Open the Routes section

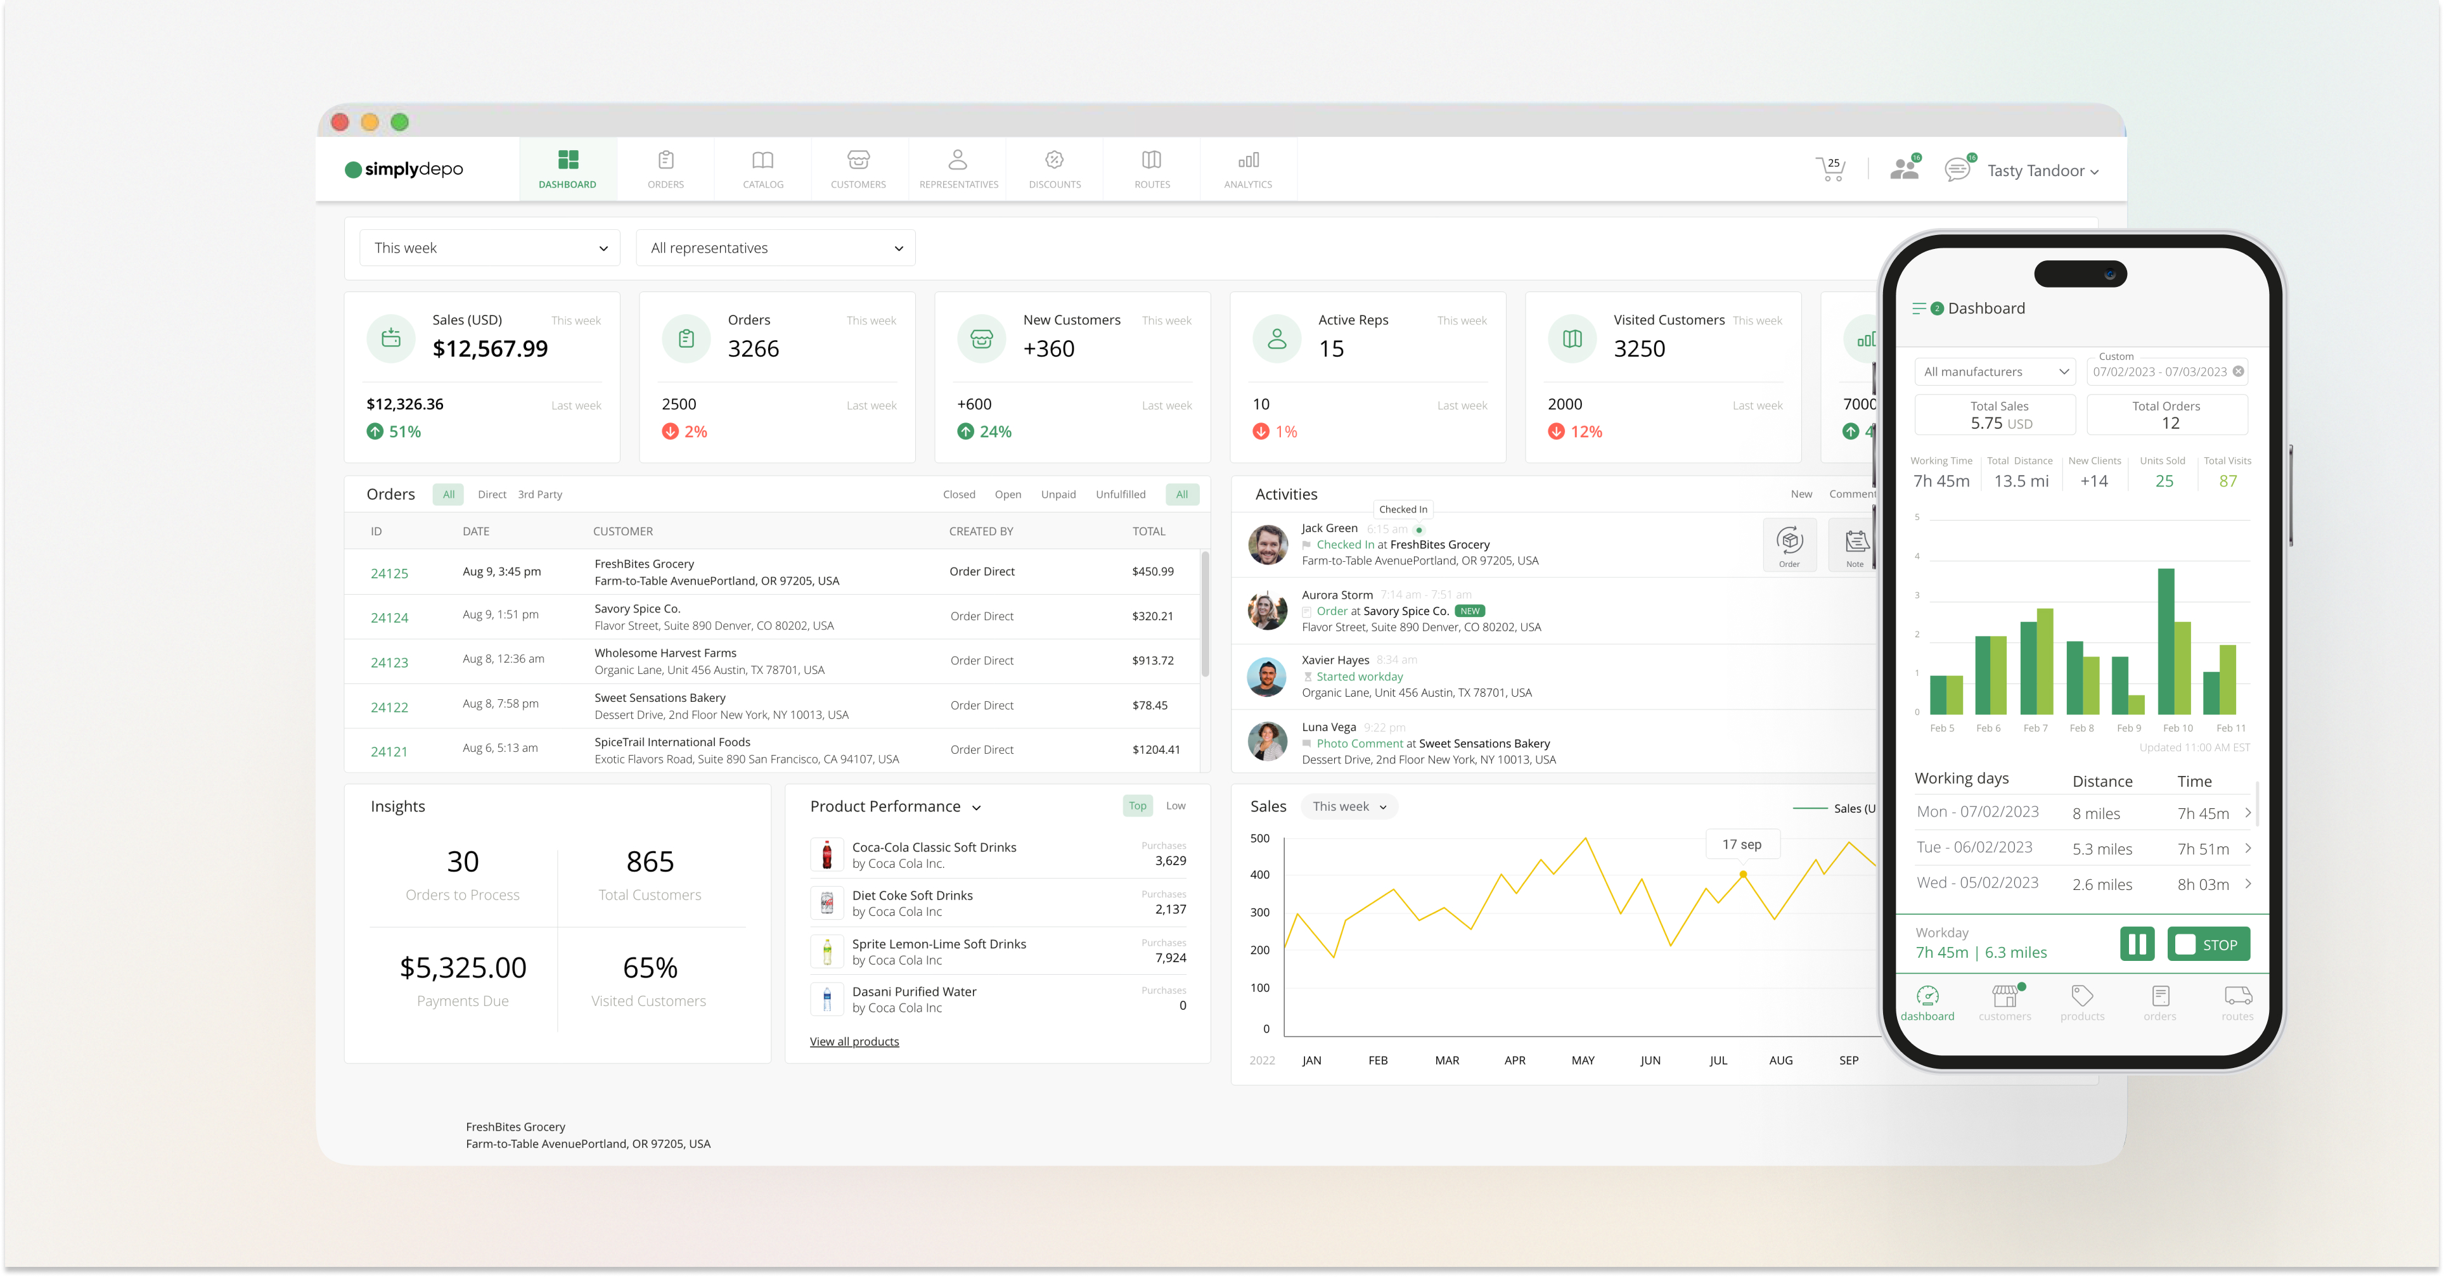coord(1151,168)
